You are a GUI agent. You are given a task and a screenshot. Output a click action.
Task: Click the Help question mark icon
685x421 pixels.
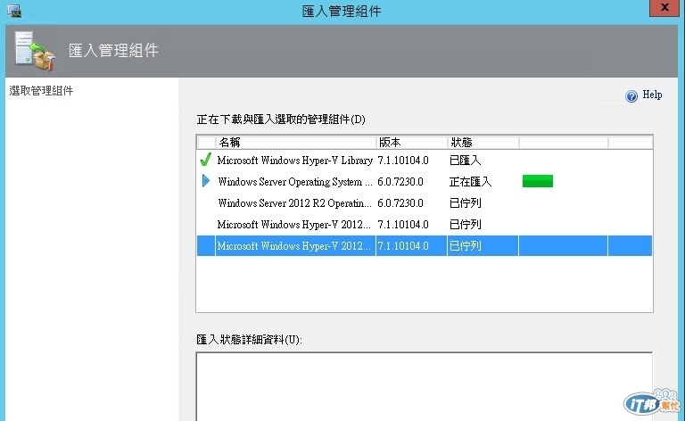631,96
